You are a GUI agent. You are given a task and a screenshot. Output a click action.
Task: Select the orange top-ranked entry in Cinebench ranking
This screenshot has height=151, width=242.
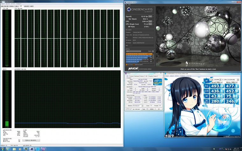(139, 54)
